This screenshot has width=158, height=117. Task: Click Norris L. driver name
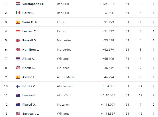(29, 68)
